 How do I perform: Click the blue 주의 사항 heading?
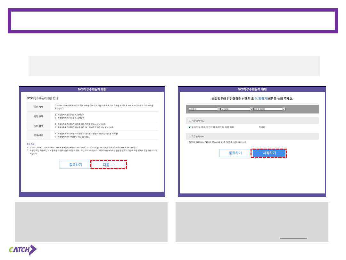point(30,144)
